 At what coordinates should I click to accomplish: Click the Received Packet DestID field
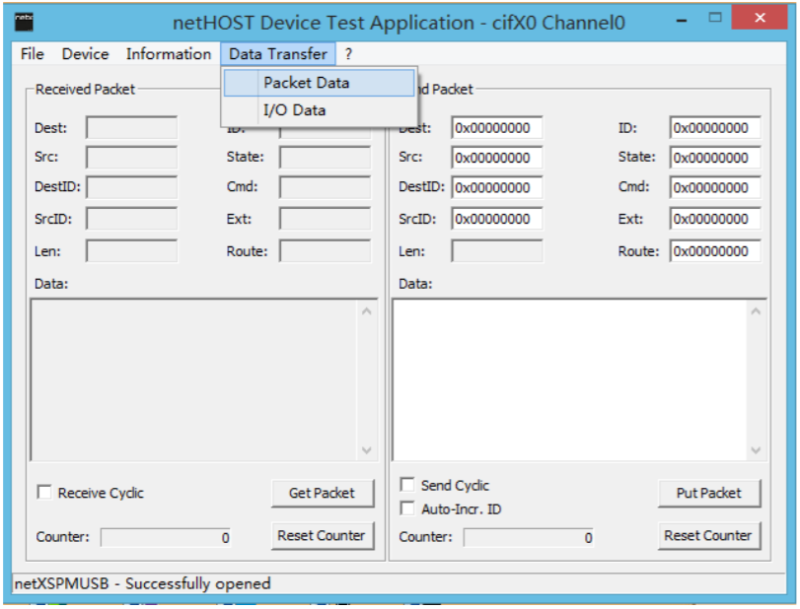coord(131,187)
